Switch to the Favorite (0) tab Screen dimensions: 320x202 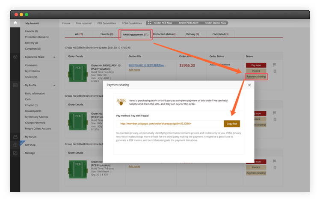tap(107, 34)
